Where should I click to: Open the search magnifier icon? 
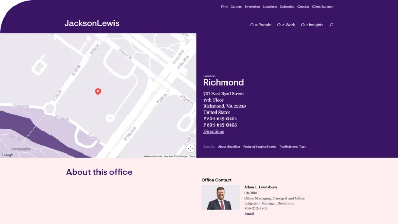(331, 25)
